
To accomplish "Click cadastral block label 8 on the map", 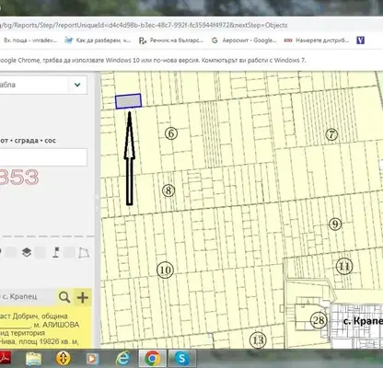I will click(168, 190).
